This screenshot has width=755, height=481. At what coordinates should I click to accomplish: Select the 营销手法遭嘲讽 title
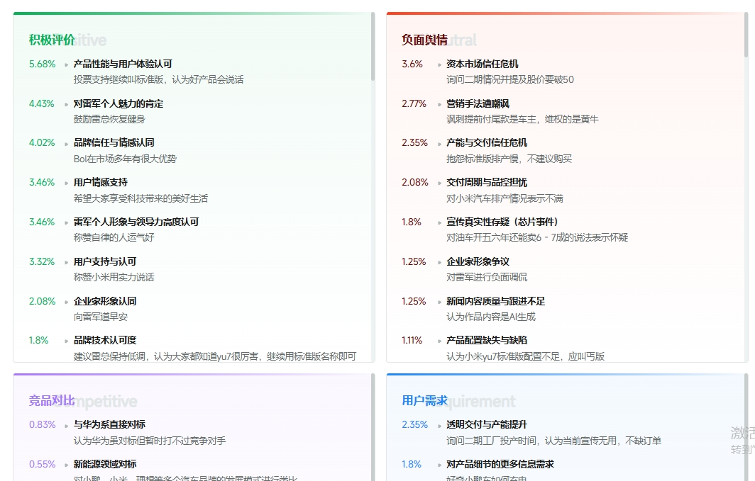[478, 104]
